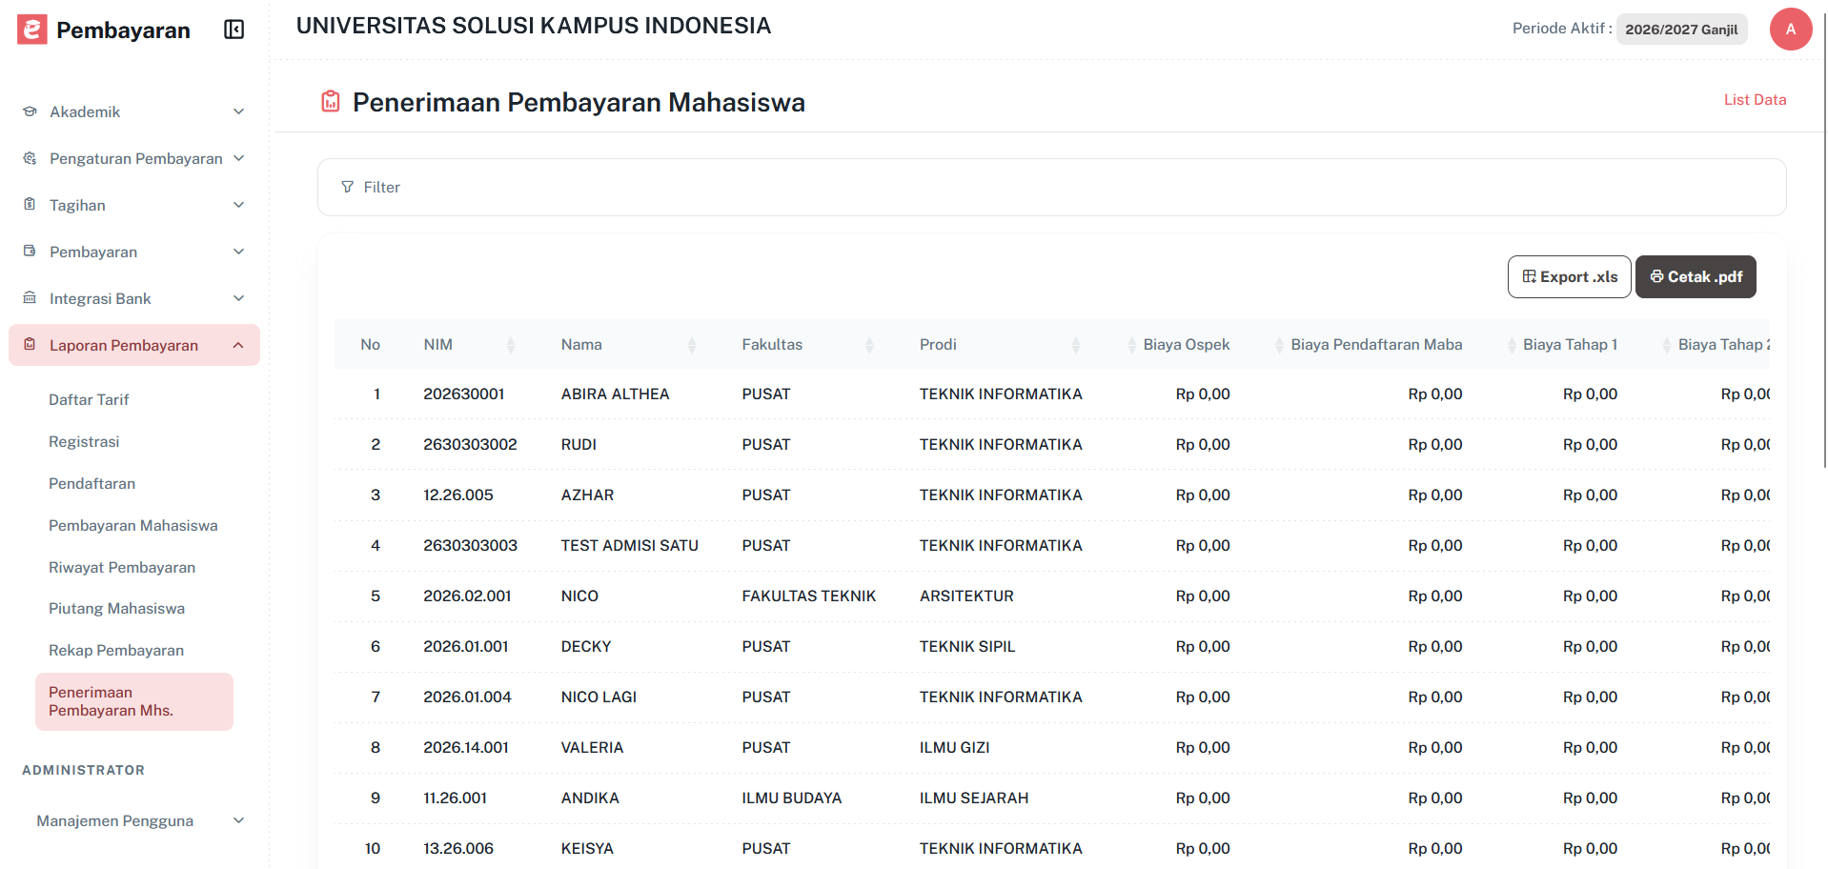This screenshot has height=869, width=1828.
Task: Click the Filter funnel icon
Action: 347,187
